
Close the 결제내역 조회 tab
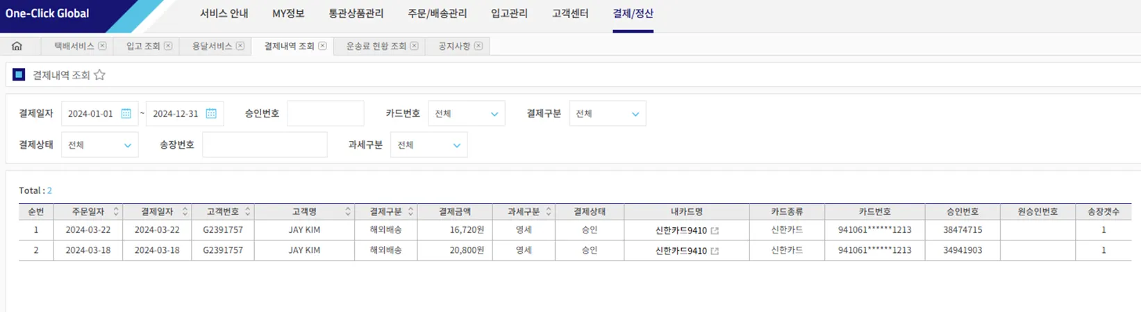click(x=322, y=46)
